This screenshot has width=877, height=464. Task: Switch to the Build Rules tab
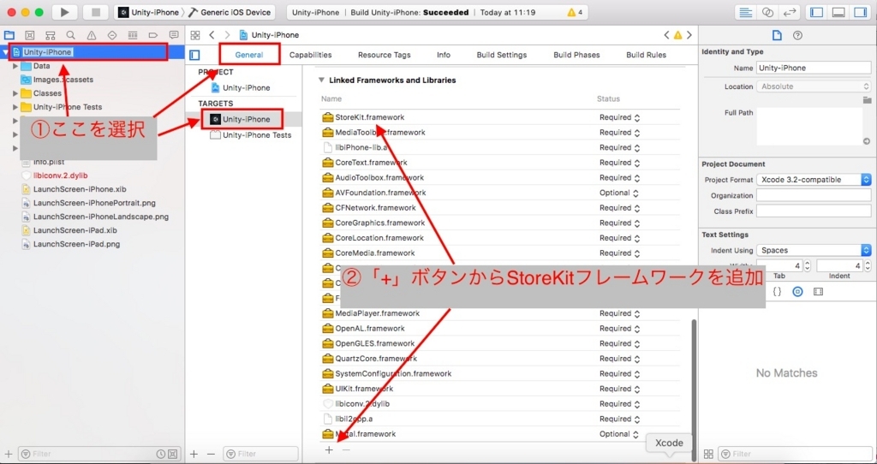tap(646, 55)
